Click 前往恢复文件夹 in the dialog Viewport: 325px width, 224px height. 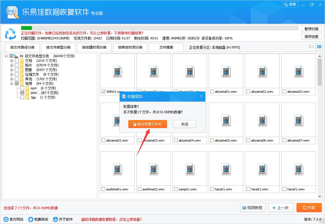point(148,124)
